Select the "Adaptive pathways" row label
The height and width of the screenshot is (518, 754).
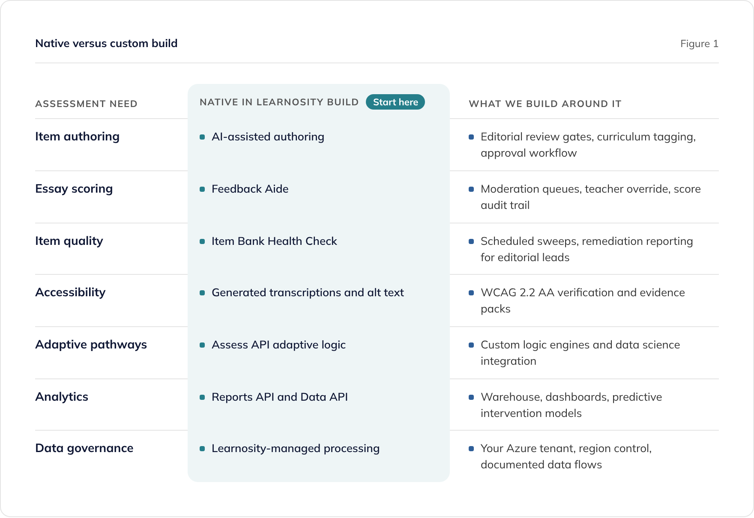click(91, 345)
